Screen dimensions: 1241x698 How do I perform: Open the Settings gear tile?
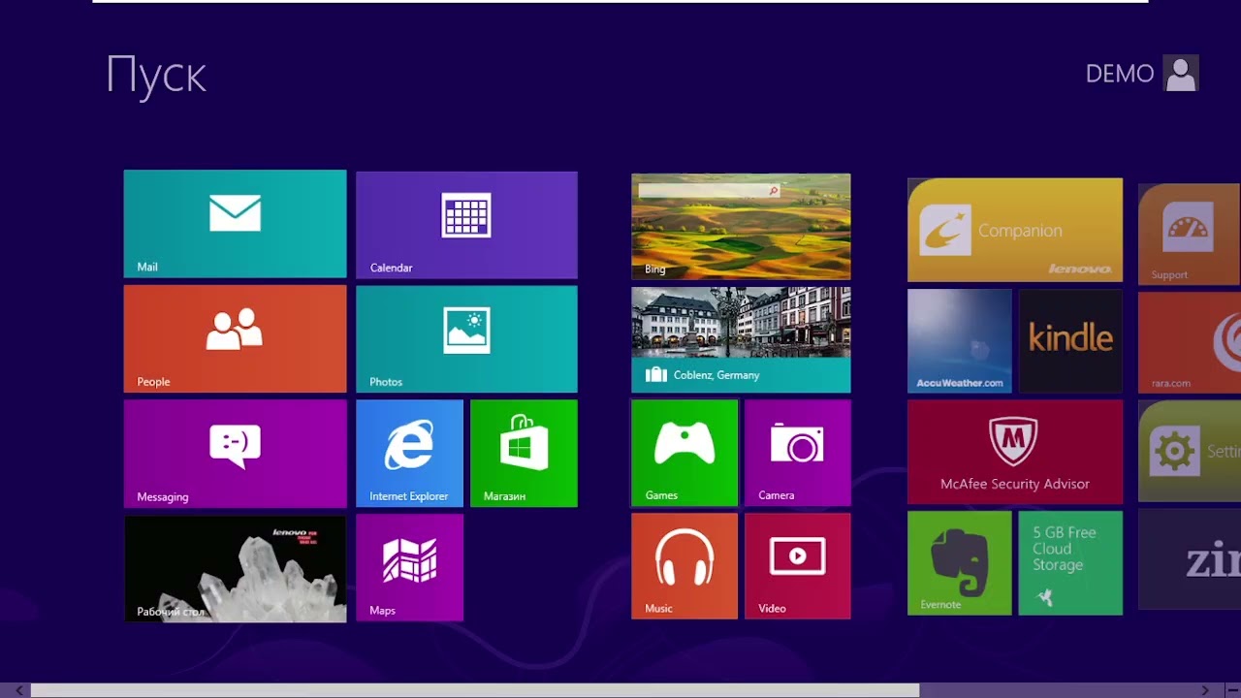(1190, 451)
